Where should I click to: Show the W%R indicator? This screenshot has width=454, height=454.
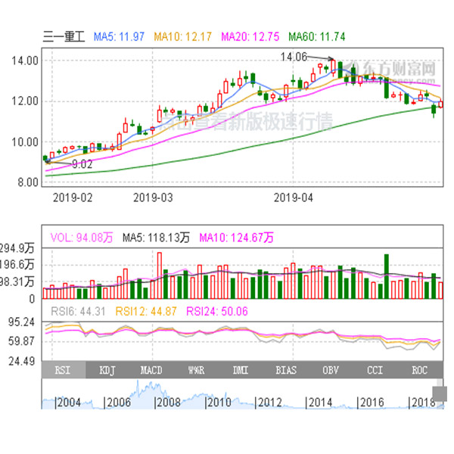[197, 371]
